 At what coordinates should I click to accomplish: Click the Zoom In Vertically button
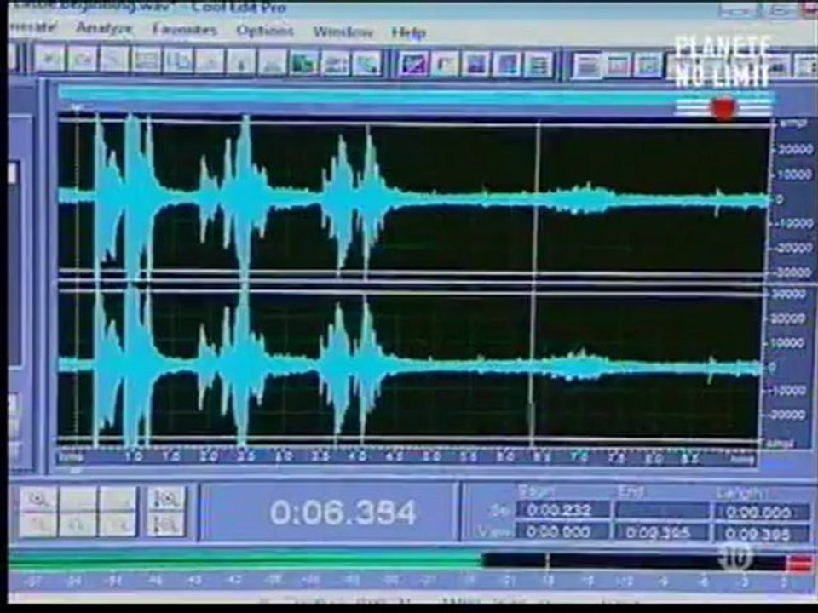(166, 500)
